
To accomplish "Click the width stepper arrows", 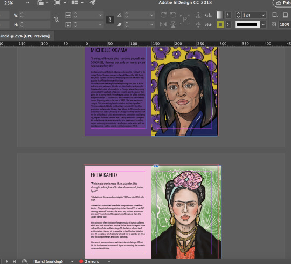I will [x=22, y=15].
